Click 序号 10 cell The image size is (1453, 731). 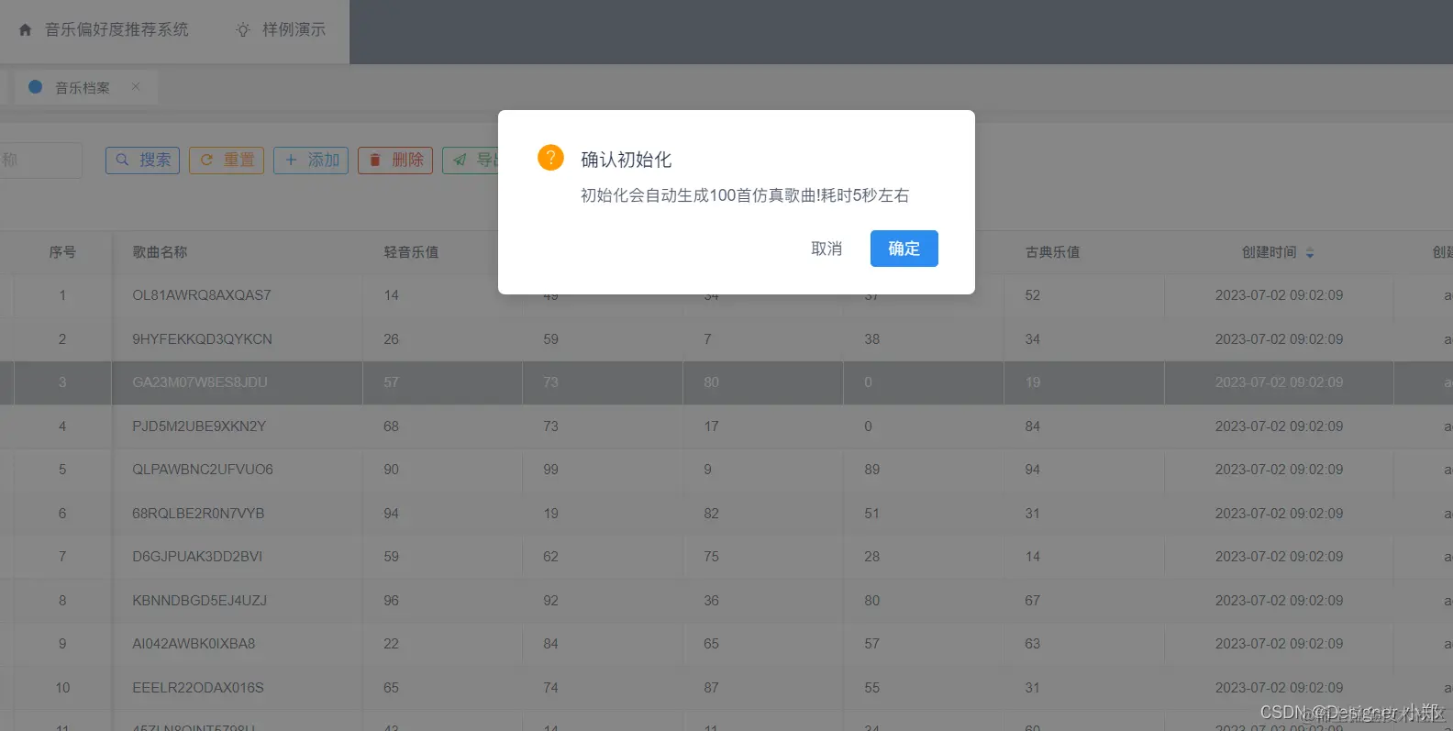pos(62,688)
